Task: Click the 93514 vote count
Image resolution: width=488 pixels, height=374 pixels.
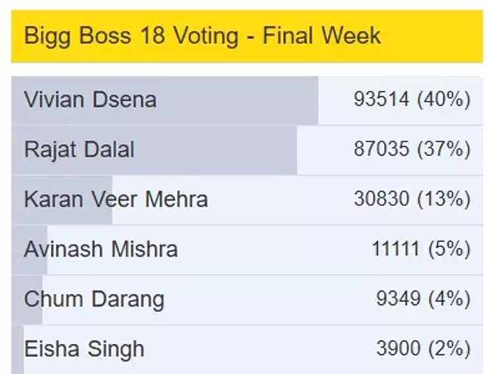Action: pyautogui.click(x=382, y=100)
